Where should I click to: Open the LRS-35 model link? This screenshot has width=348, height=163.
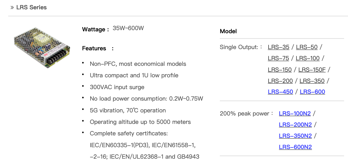279,47
